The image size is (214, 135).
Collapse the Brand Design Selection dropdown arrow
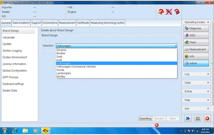click(x=176, y=46)
